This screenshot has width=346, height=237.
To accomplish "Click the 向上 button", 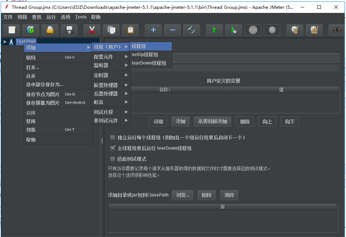I will [x=267, y=122].
